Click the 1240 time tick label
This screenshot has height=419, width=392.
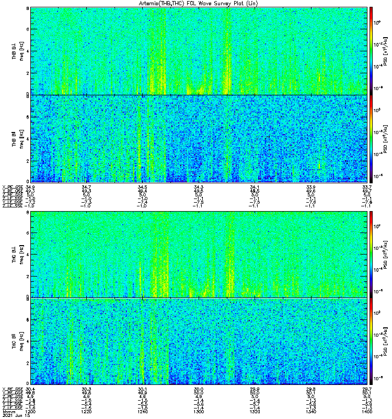pos(142,412)
